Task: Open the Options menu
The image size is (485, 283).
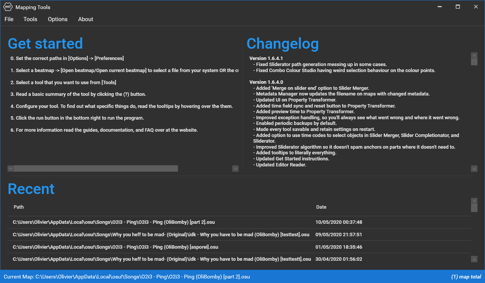Action: tap(58, 19)
